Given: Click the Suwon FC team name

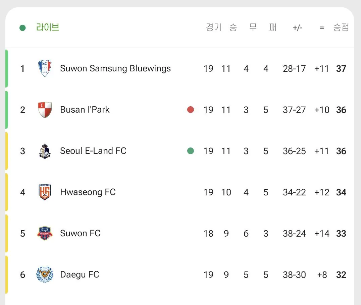Looking at the screenshot, I should pyautogui.click(x=80, y=234).
